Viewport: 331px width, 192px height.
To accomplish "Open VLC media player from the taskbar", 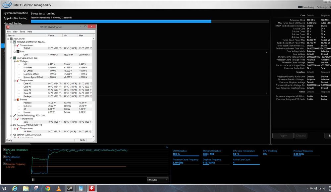I will click(59, 188).
